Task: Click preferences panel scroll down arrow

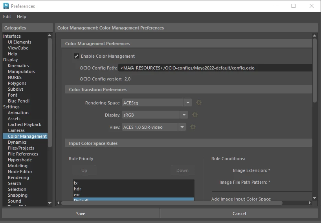Action: tap(315, 198)
